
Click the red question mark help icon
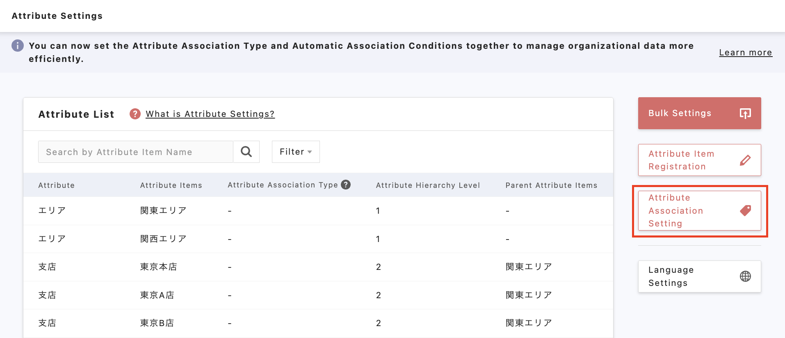tap(135, 114)
